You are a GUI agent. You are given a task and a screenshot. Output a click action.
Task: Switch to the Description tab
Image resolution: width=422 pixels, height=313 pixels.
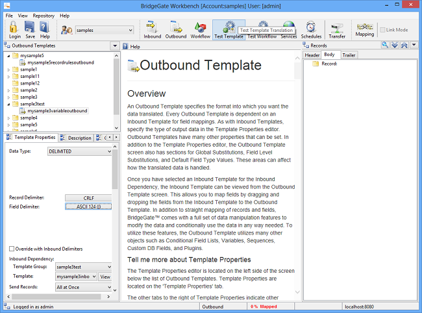pos(76,138)
